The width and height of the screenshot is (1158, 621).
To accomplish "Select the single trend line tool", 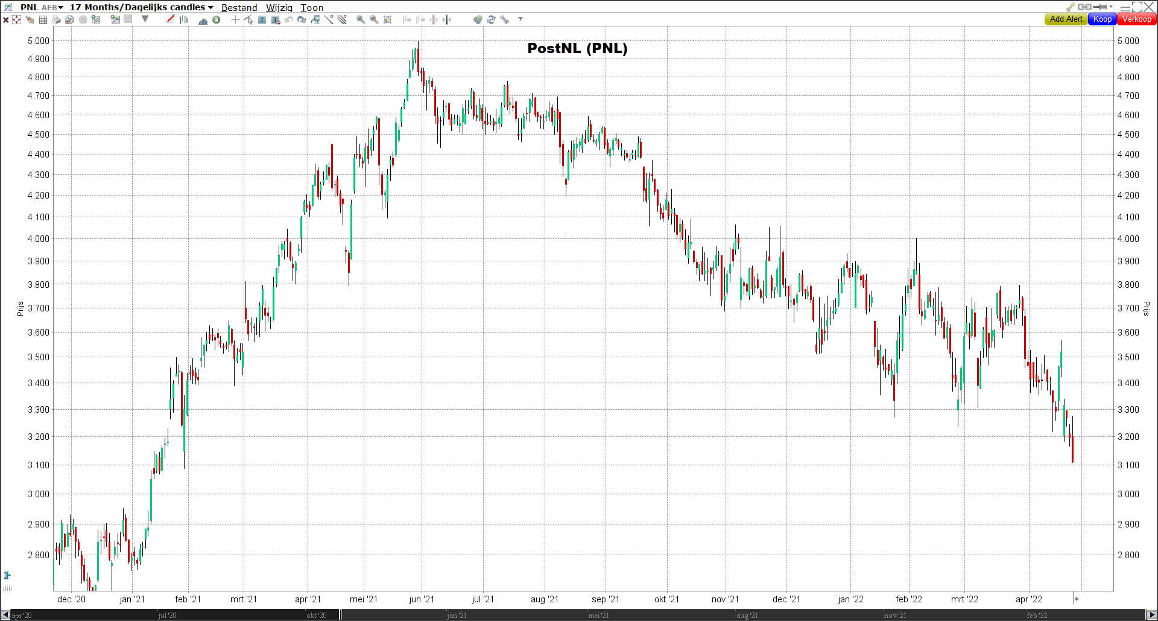I will coord(329,19).
